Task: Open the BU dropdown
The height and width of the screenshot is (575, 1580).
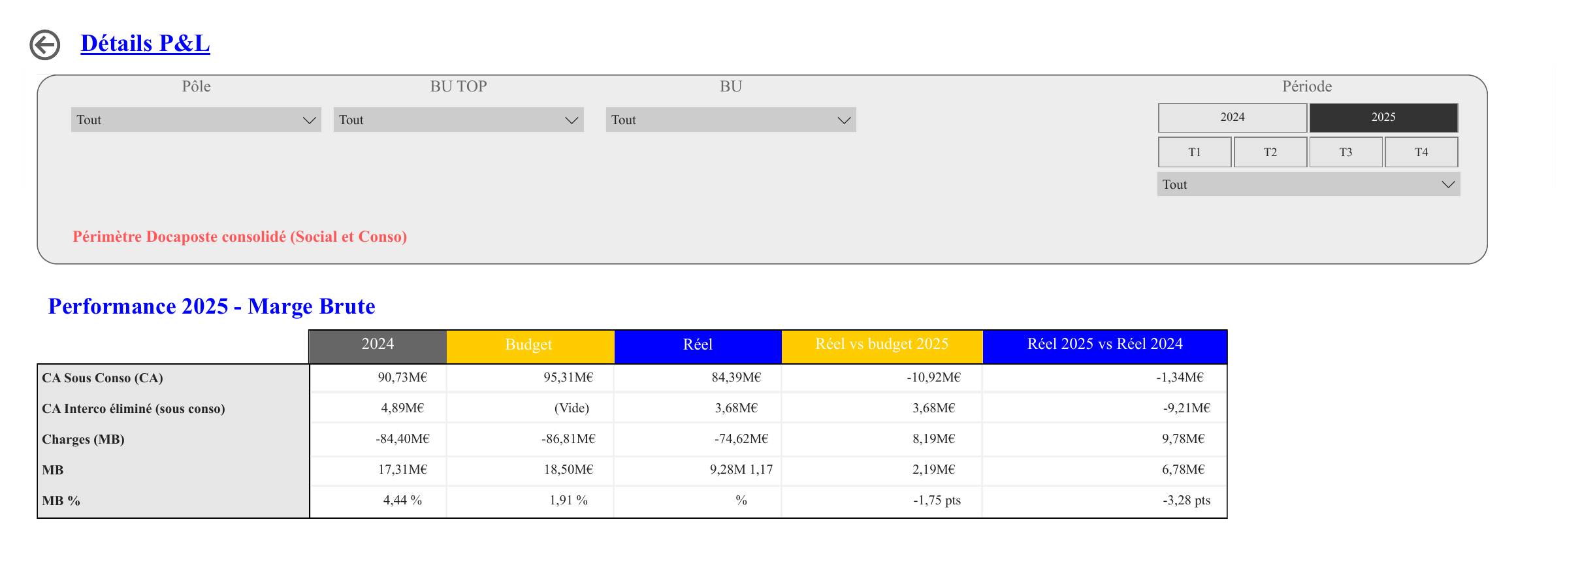Action: coord(731,120)
